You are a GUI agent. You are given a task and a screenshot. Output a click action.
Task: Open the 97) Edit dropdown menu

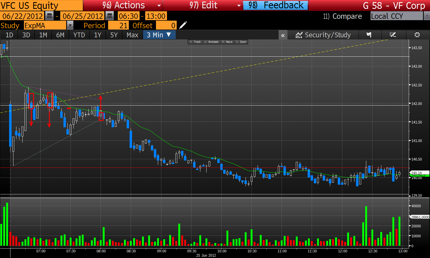click(203, 5)
